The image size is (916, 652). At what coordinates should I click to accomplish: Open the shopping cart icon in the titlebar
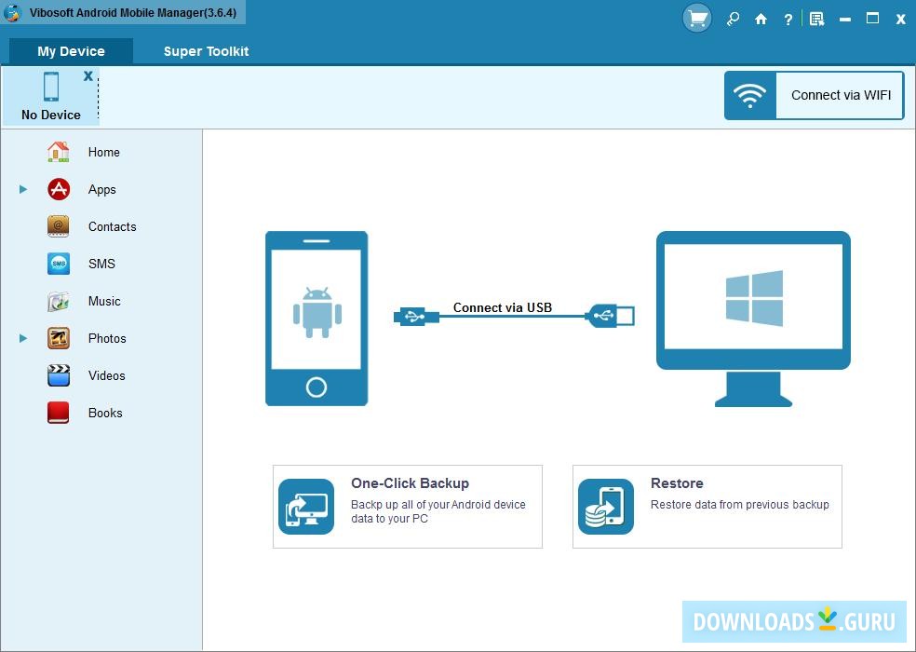[696, 18]
